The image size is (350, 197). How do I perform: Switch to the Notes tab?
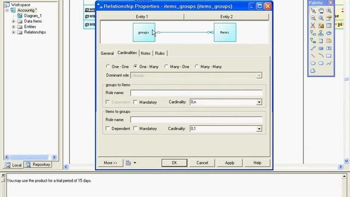145,53
